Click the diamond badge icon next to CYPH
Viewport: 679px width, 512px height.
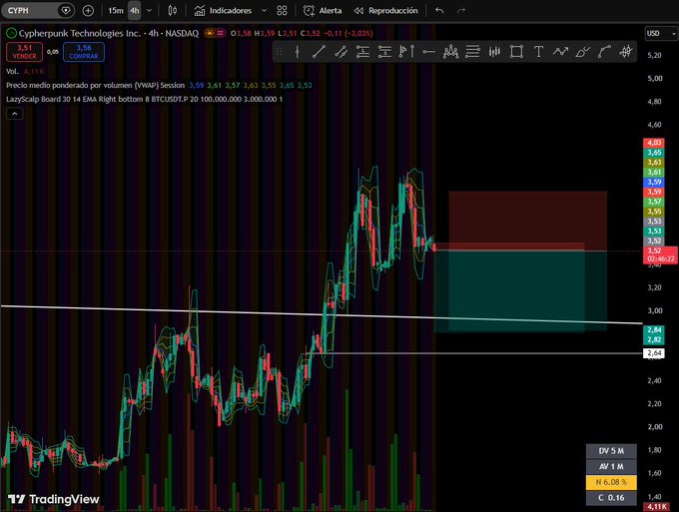(x=65, y=10)
